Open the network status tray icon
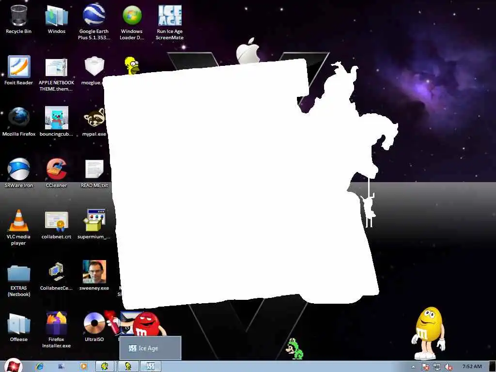Image resolution: width=496 pixels, height=372 pixels. [437, 367]
